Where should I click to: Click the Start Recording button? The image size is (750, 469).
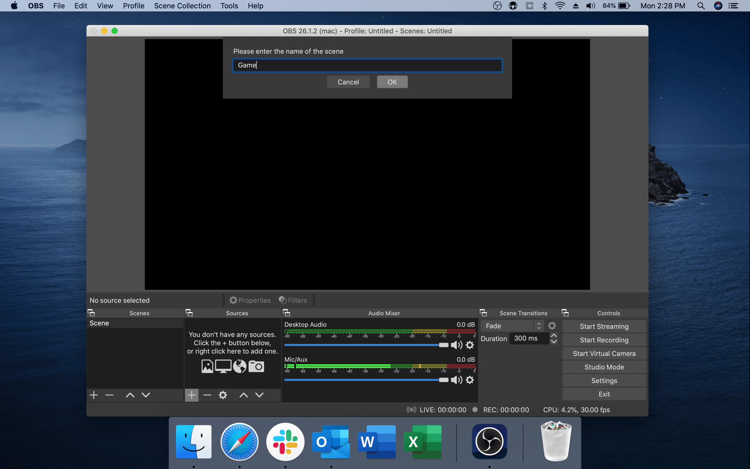(x=604, y=340)
